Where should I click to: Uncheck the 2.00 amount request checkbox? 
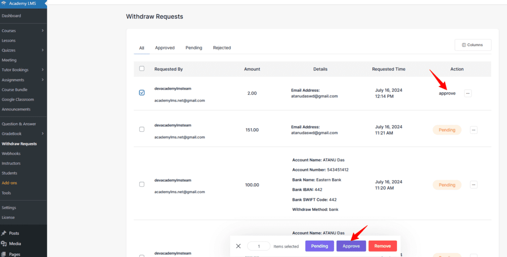point(142,93)
